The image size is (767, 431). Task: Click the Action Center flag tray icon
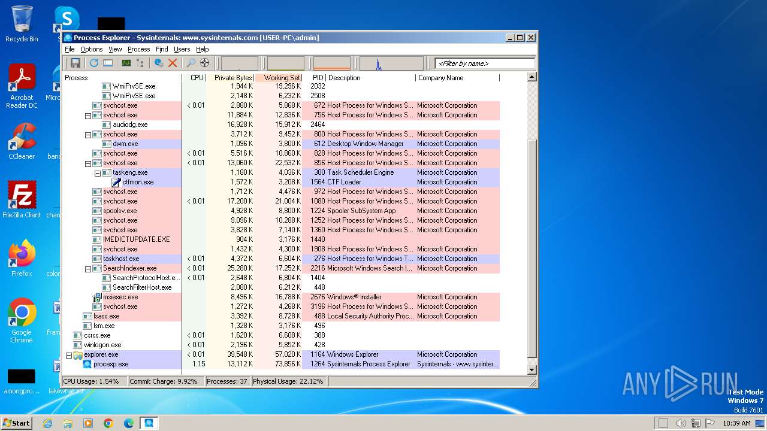coord(710,423)
